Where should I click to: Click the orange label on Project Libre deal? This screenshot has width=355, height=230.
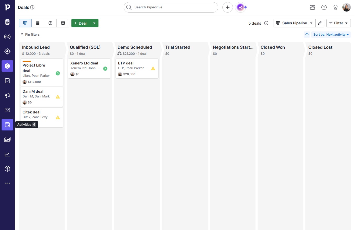(x=27, y=61)
